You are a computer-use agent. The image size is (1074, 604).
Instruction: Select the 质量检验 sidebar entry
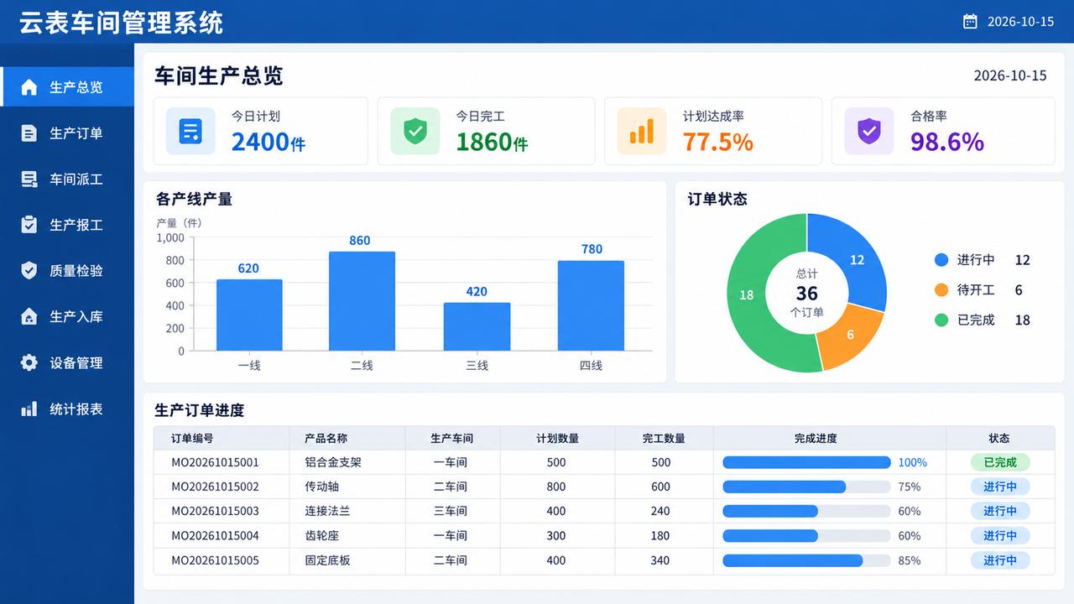point(67,270)
